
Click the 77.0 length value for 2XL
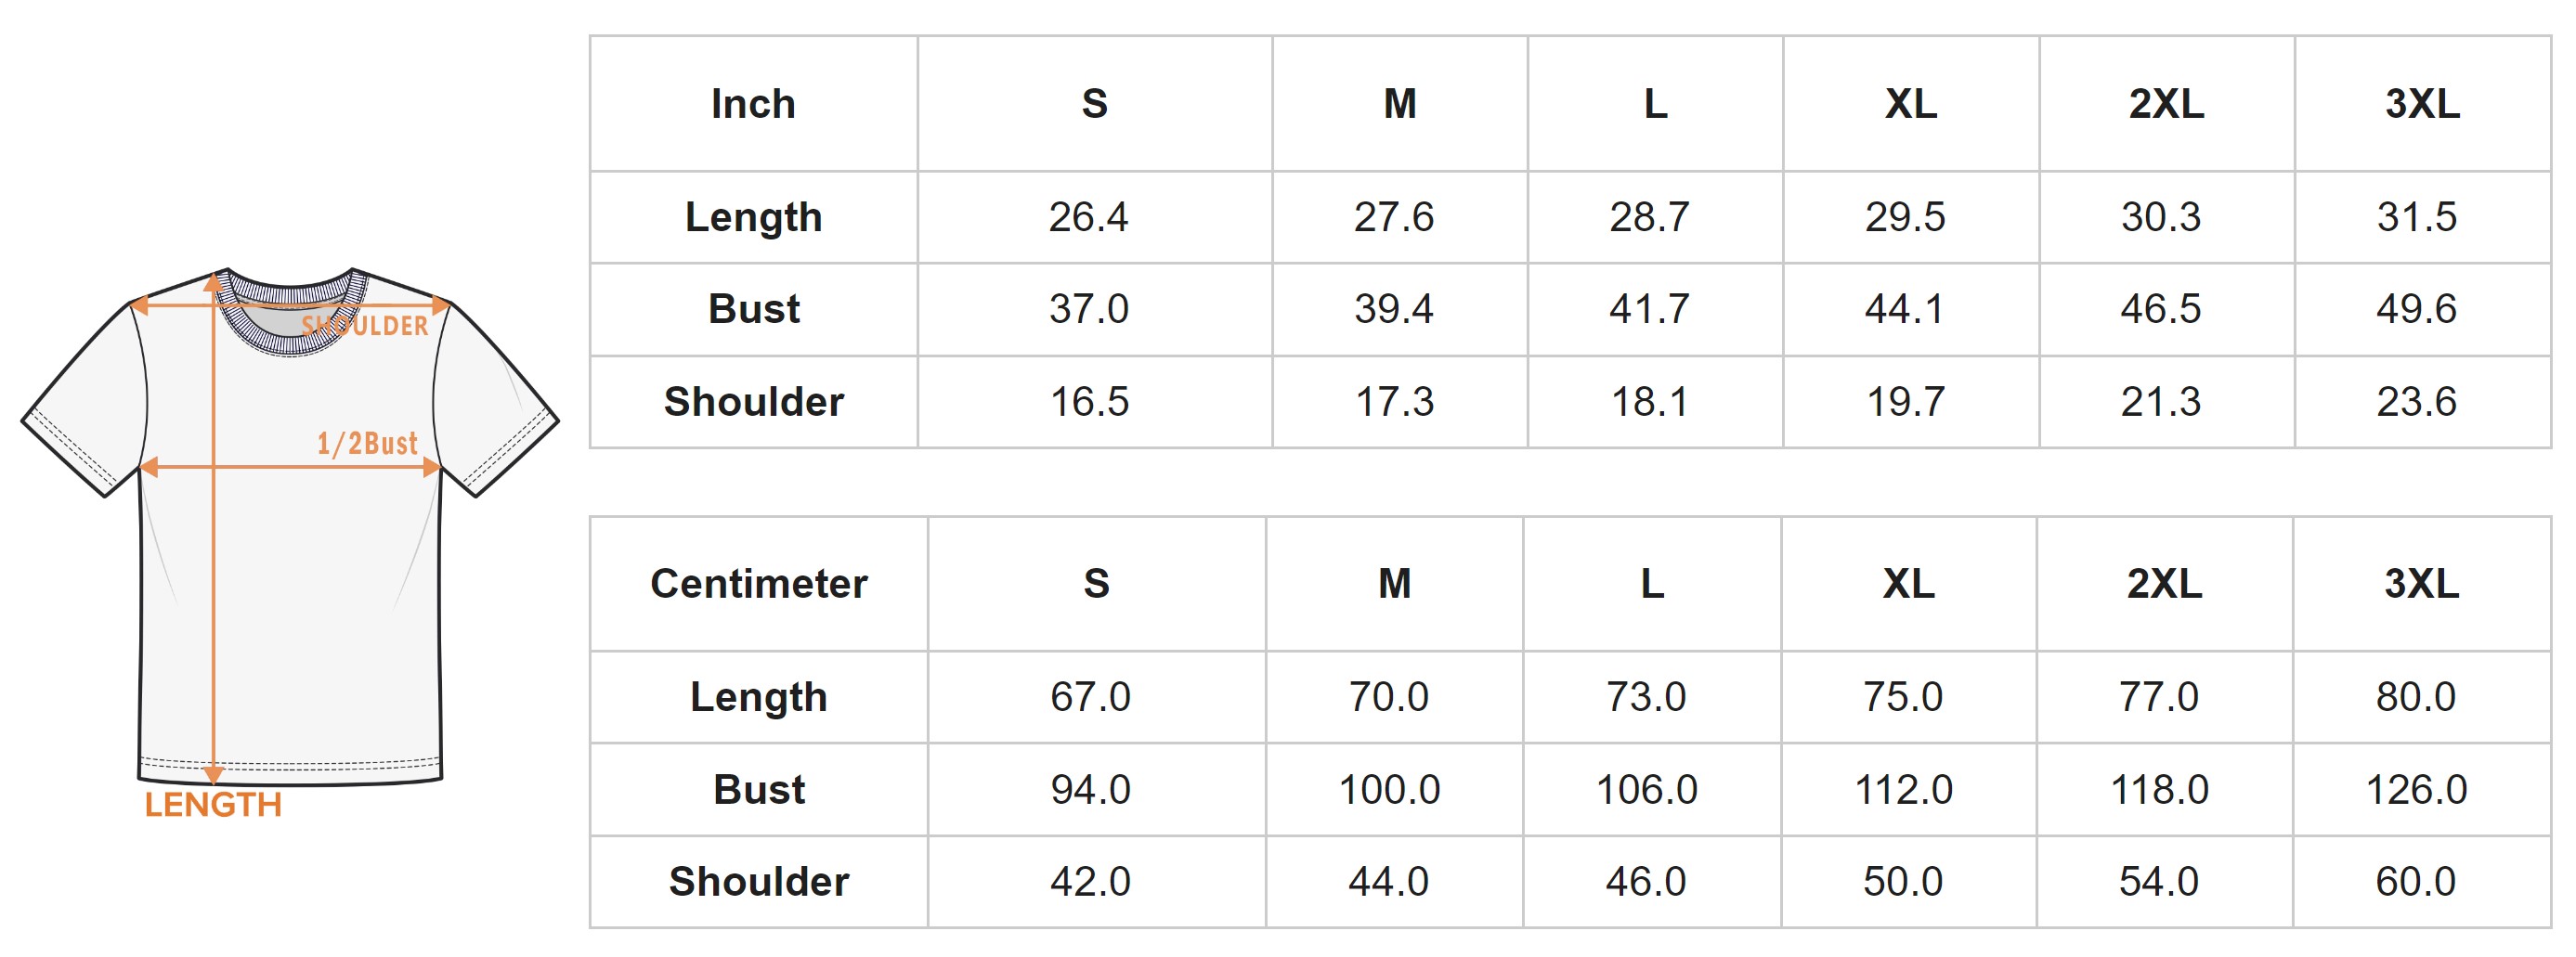click(2158, 697)
